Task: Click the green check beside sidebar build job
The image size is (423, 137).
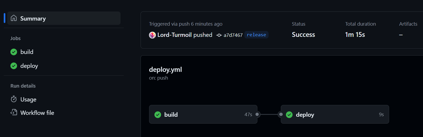Action: 14,52
